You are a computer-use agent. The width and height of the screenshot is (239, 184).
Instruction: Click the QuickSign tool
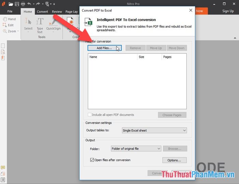(53, 24)
